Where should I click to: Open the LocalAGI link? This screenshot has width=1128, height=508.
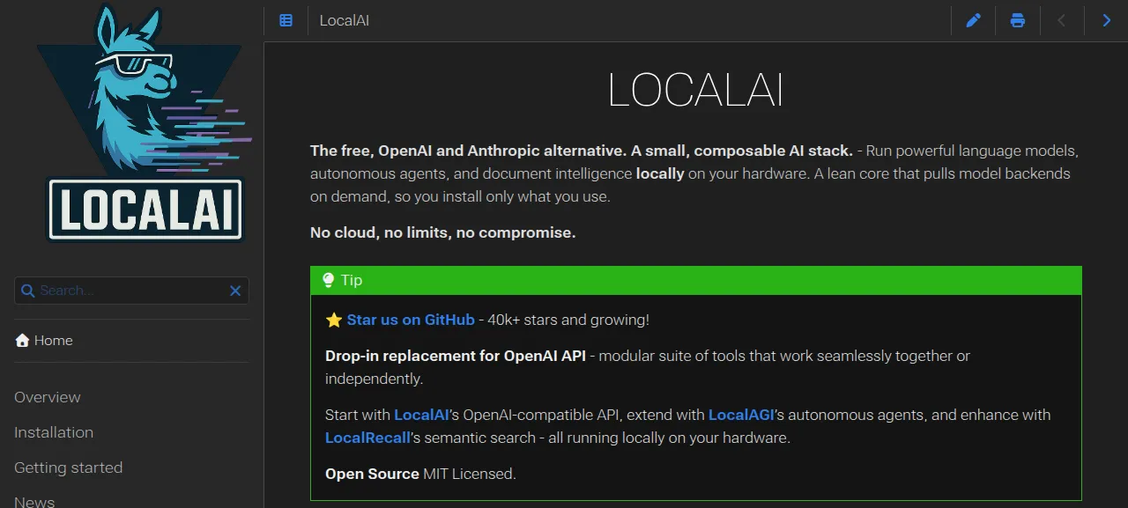point(741,415)
